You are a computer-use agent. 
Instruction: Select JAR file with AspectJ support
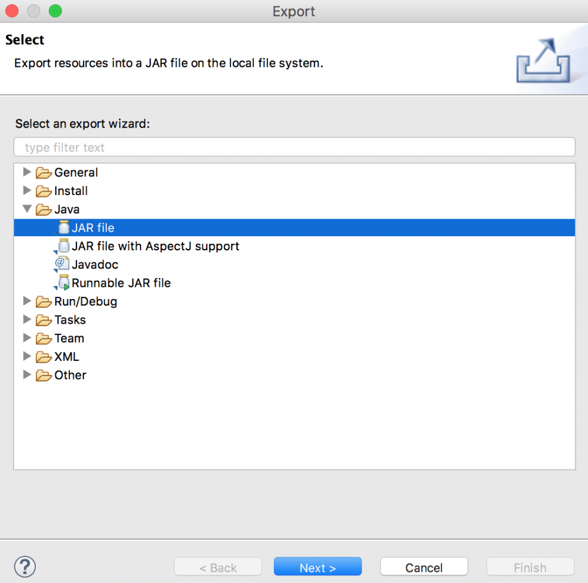tap(155, 246)
